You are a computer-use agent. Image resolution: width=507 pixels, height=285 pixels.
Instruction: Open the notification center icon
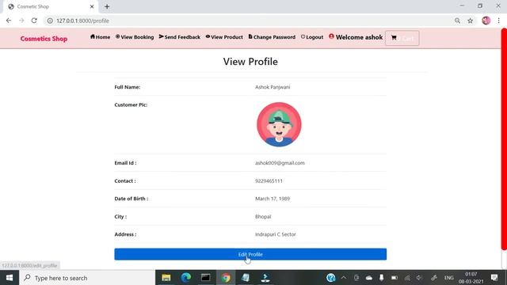pos(494,278)
